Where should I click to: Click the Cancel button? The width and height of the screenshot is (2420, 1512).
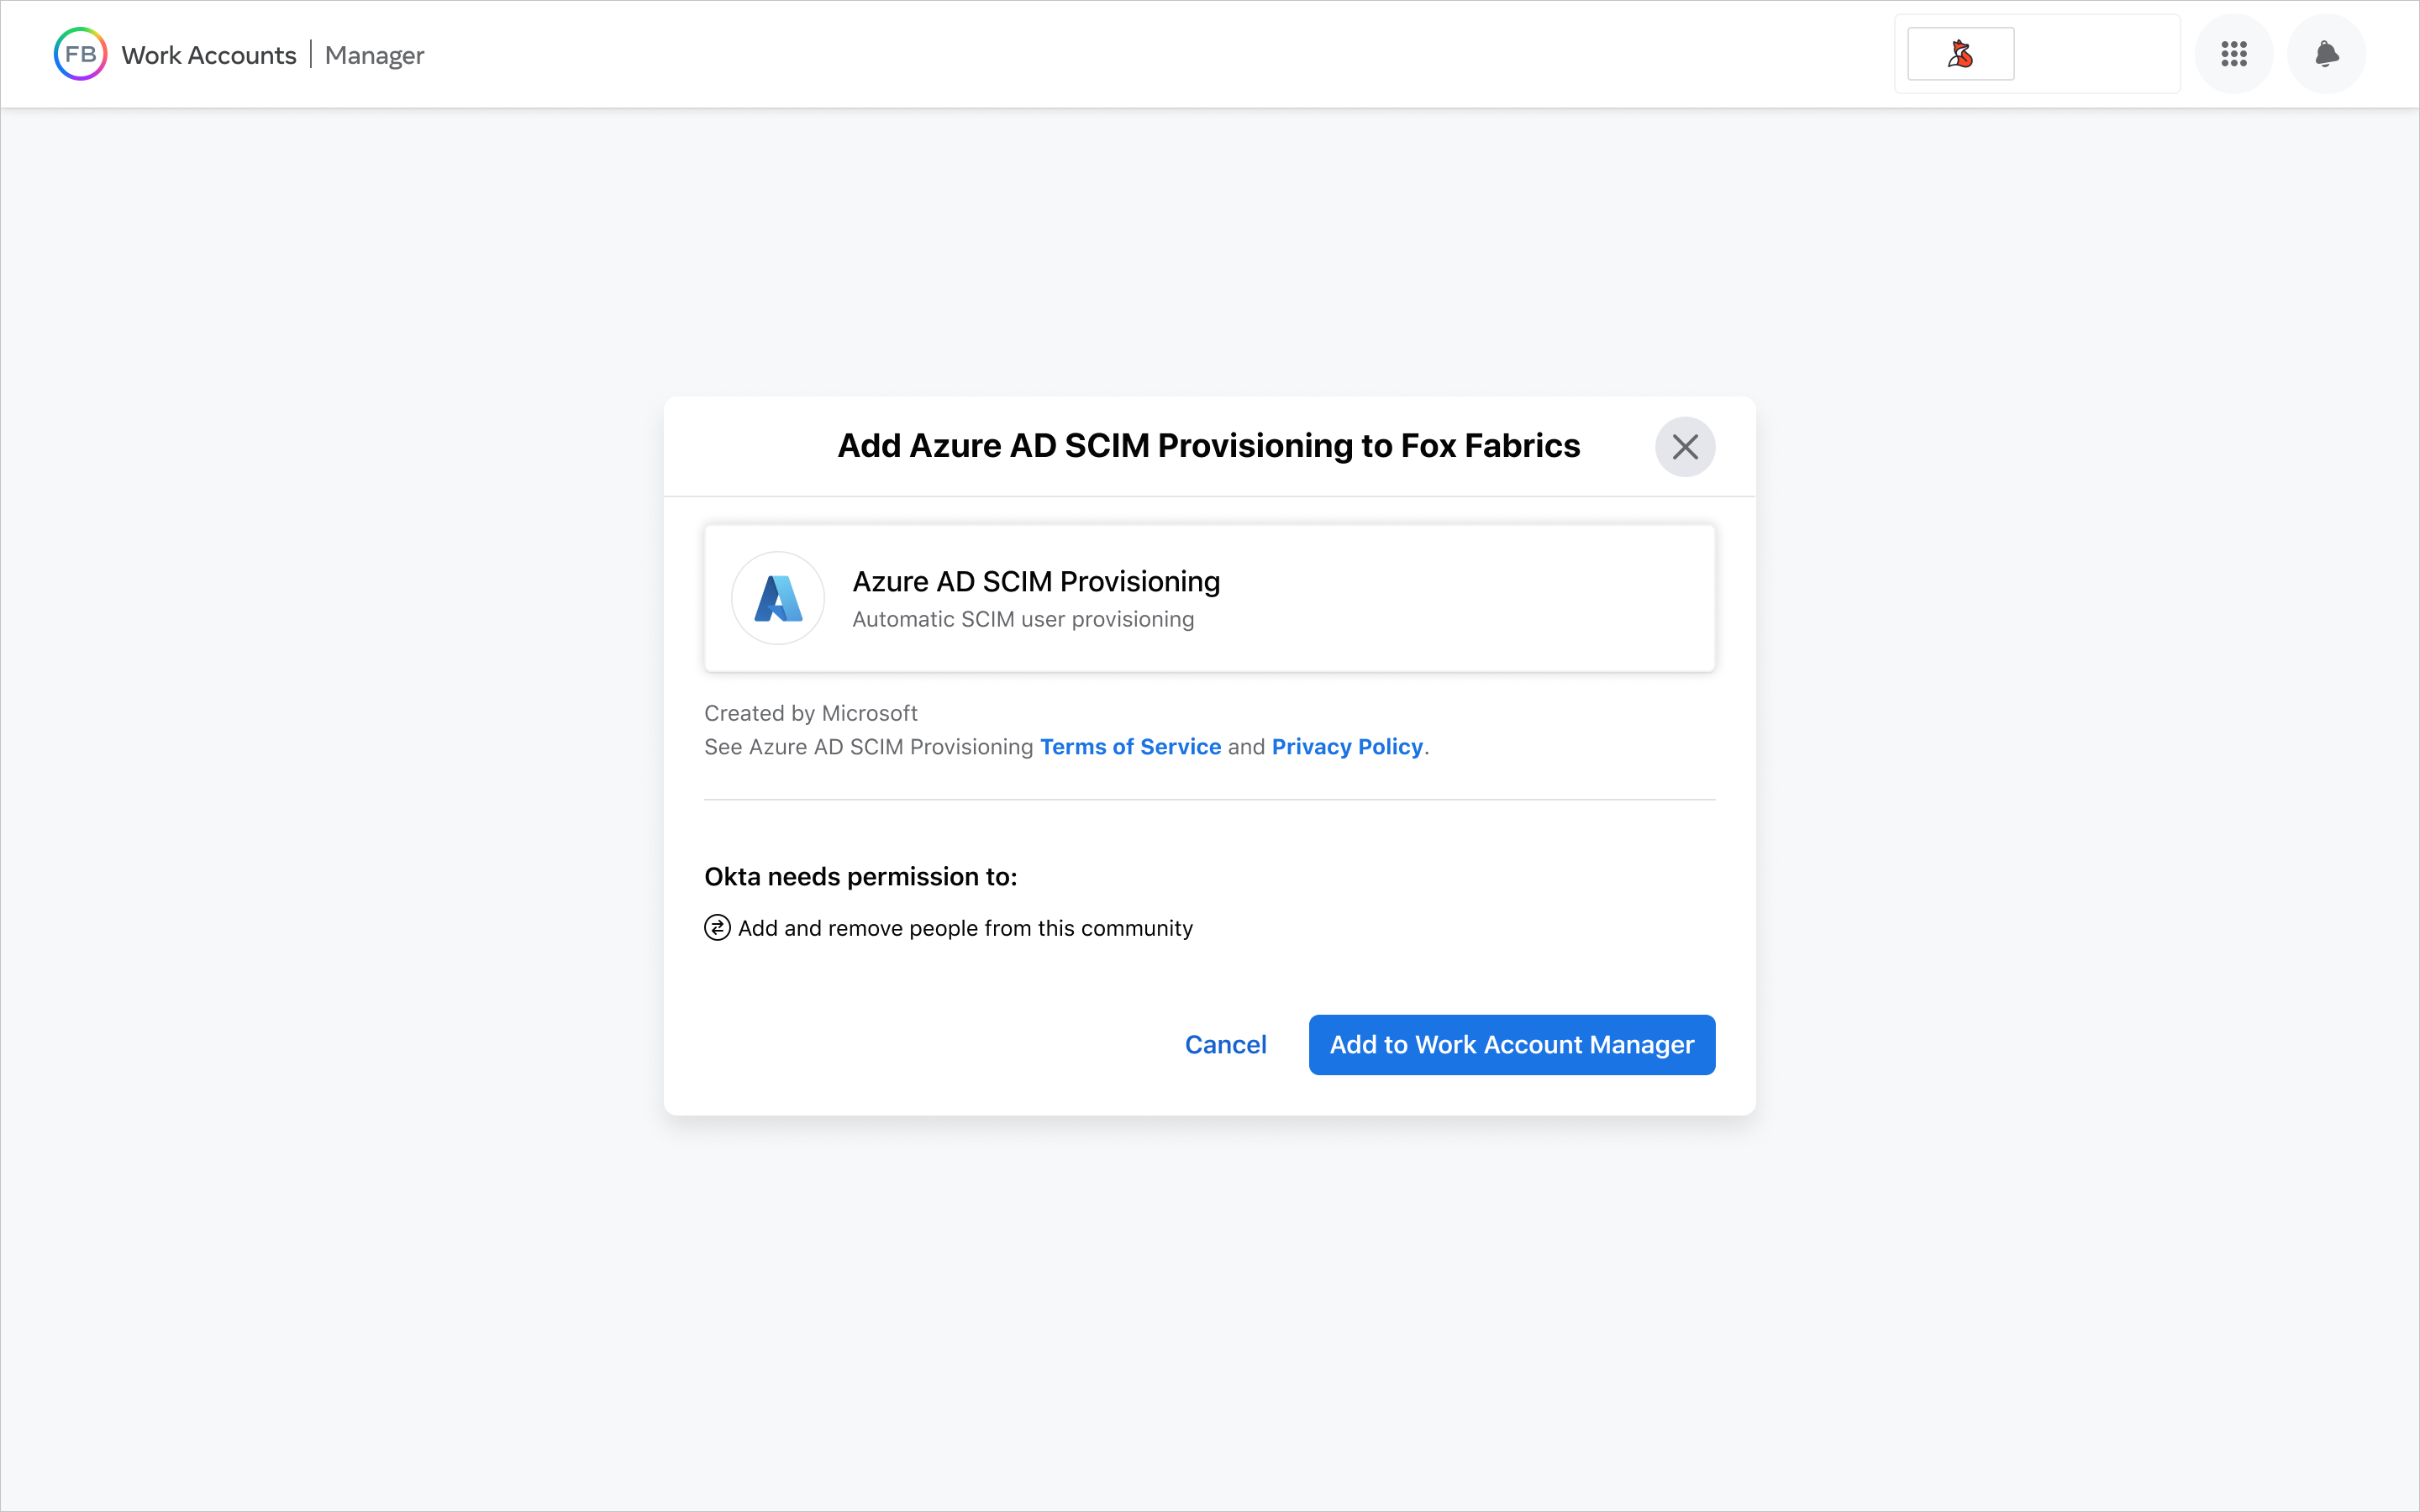[1225, 1043]
